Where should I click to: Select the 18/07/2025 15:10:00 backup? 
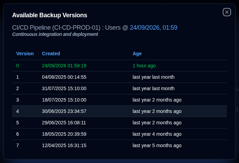[64, 100]
